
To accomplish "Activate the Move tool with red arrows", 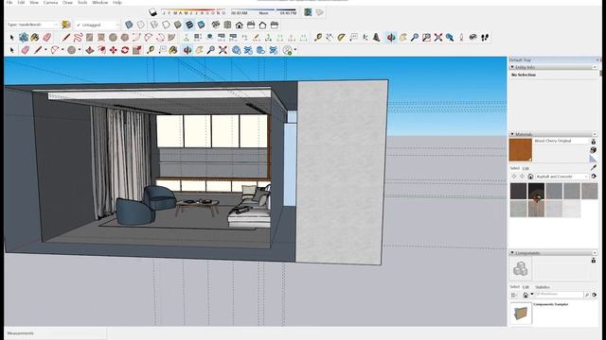I will (x=114, y=50).
